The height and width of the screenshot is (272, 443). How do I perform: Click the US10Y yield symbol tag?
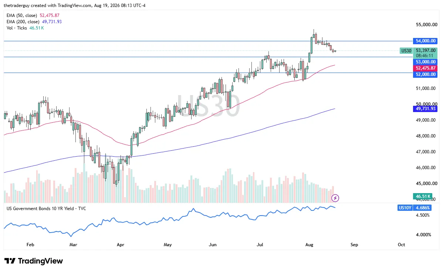coord(405,208)
